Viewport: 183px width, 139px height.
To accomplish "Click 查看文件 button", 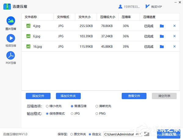I will [134, 96].
